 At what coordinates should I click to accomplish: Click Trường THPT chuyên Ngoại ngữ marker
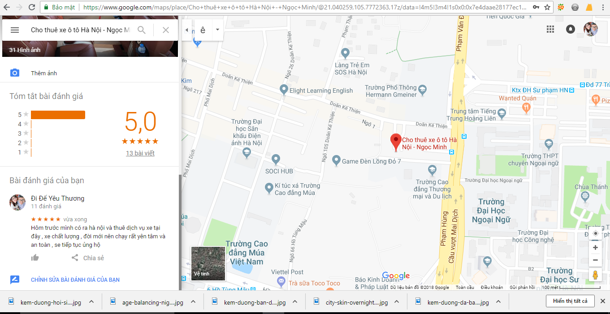pos(549,144)
